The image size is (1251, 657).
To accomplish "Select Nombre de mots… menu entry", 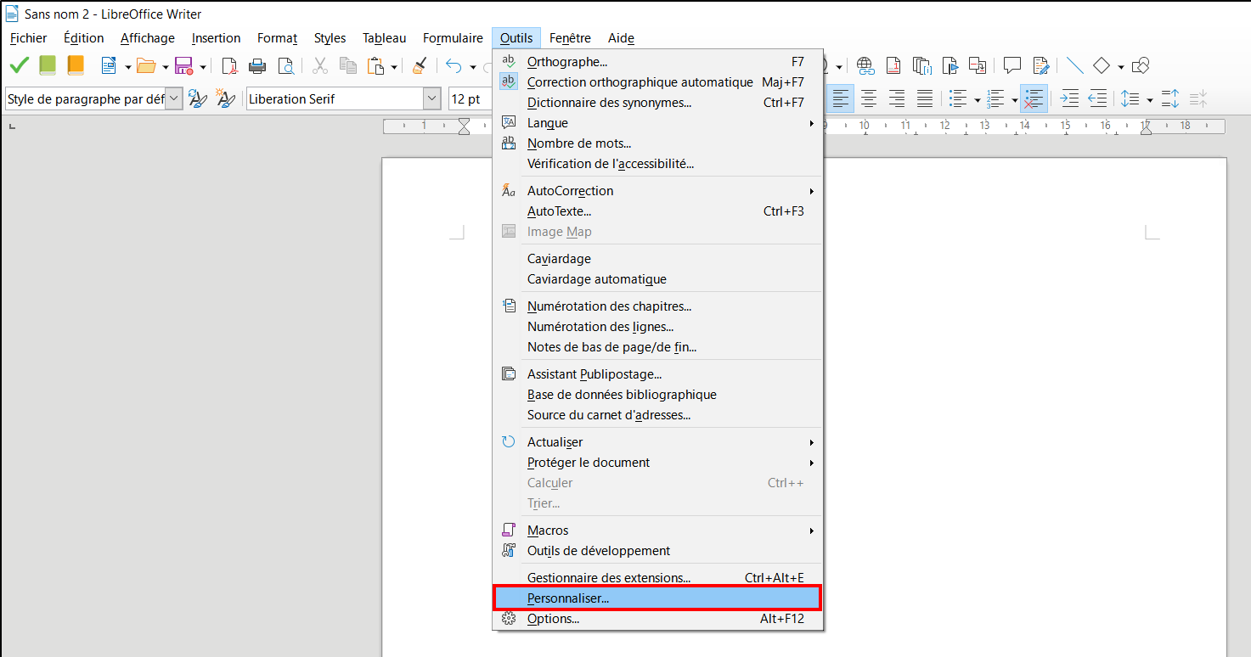I will pyautogui.click(x=658, y=143).
